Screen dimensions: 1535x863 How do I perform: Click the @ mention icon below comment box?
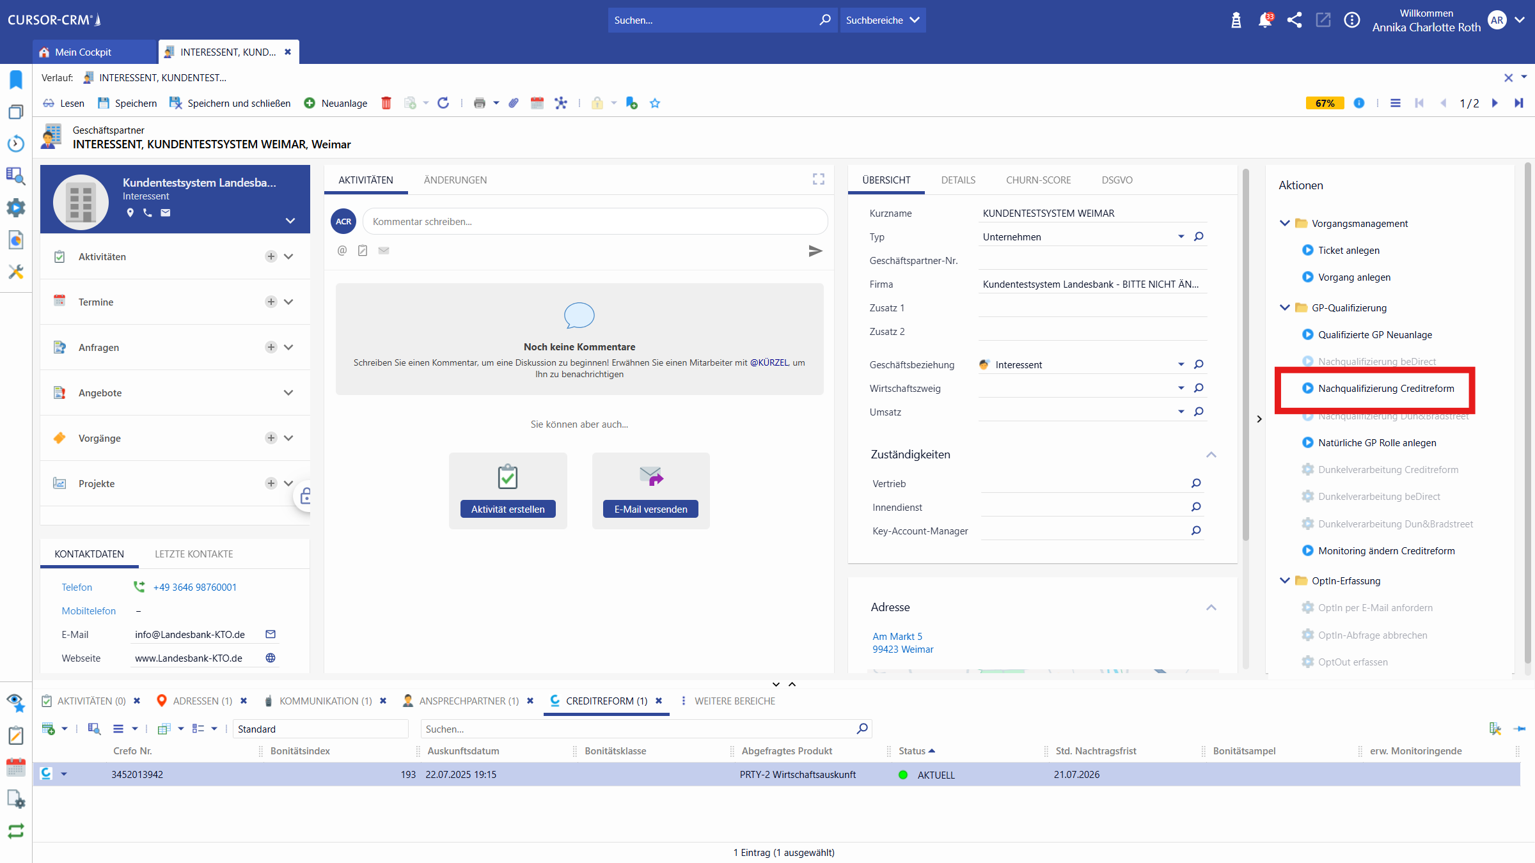pos(342,251)
